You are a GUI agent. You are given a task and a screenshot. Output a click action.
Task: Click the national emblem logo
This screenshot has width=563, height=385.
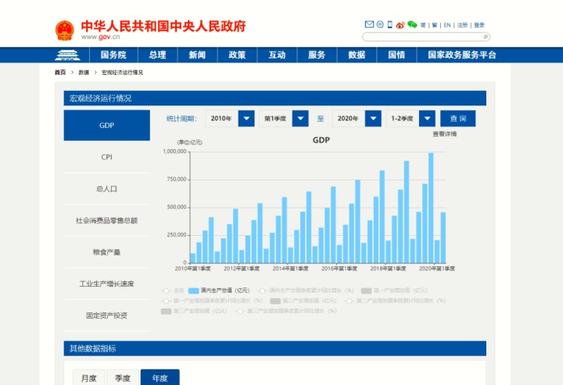(64, 30)
